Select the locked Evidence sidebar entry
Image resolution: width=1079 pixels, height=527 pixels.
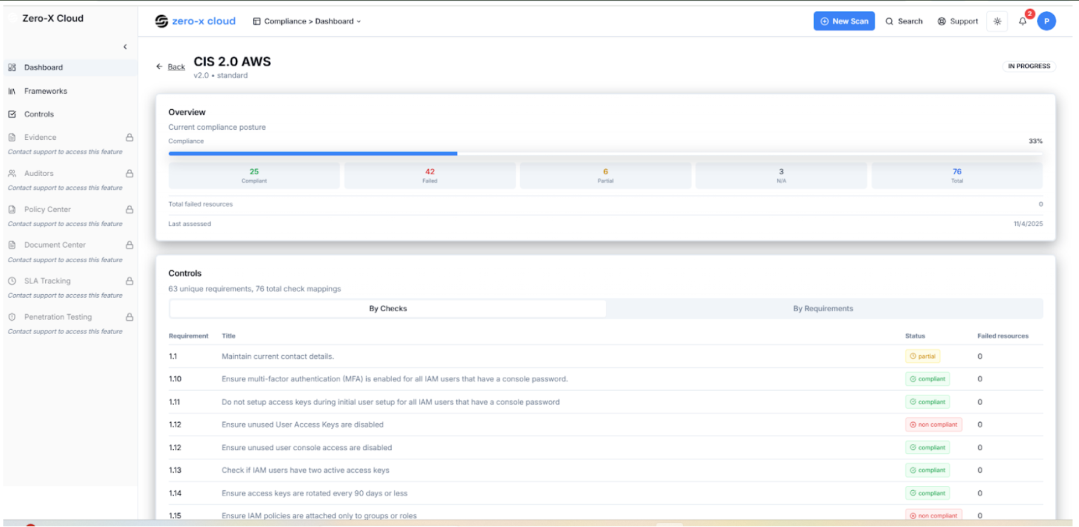[70, 137]
